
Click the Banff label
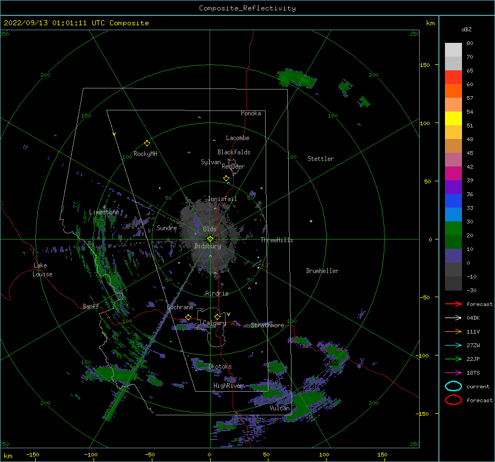pos(91,306)
